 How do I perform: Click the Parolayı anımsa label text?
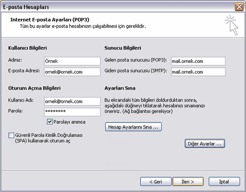coord(70,122)
